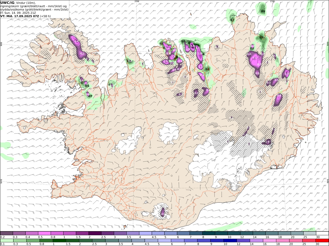Click the 'UWC/IG' title text

tap(7, 3)
